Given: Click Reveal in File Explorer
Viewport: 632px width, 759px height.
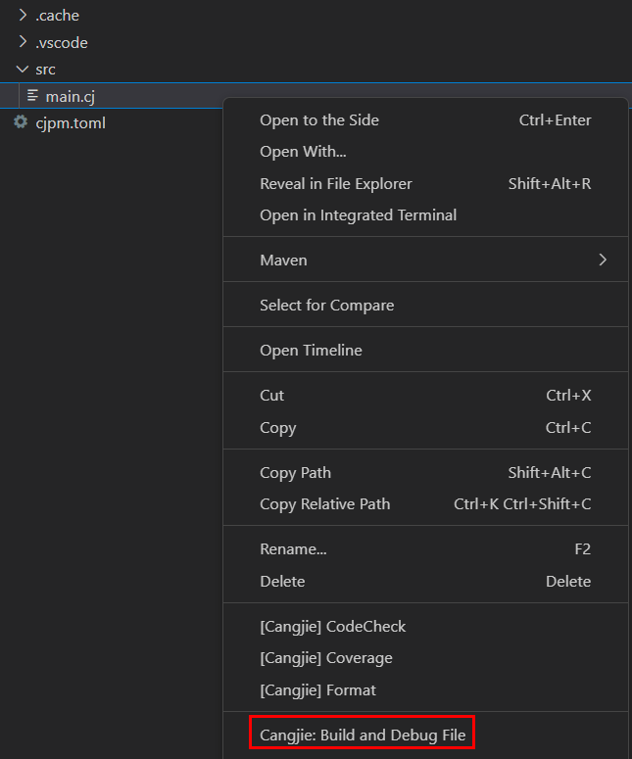Looking at the screenshot, I should coord(335,184).
